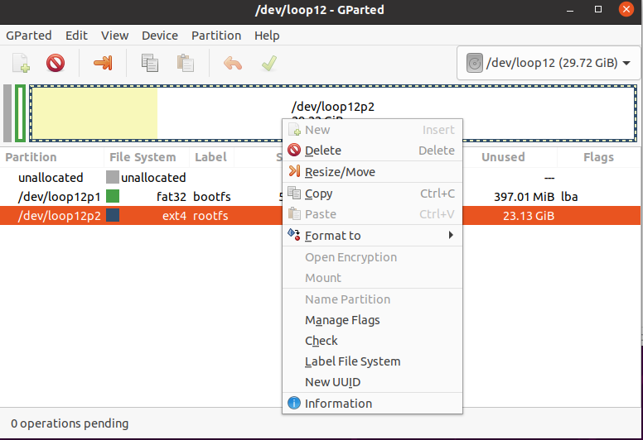Click the Resize/Move icon in the context menu

coord(294,171)
